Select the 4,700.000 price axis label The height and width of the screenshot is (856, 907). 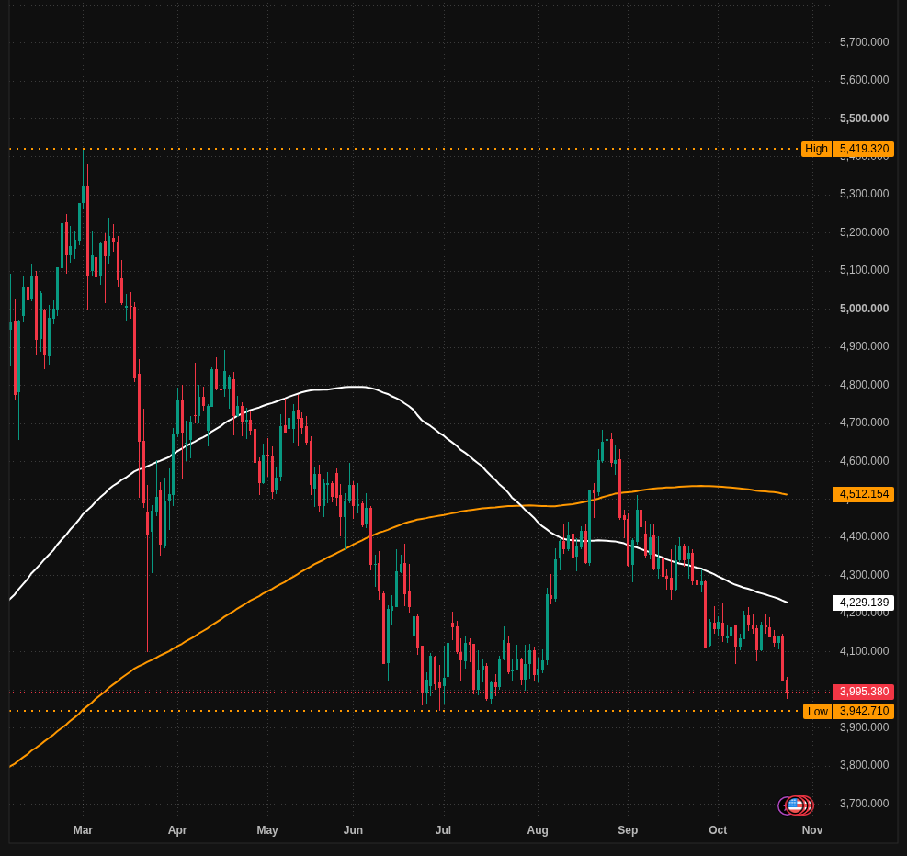[x=864, y=422]
